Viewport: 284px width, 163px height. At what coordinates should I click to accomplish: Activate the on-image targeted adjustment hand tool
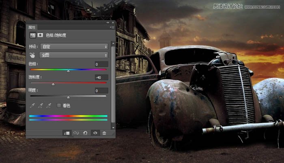[x=32, y=55]
